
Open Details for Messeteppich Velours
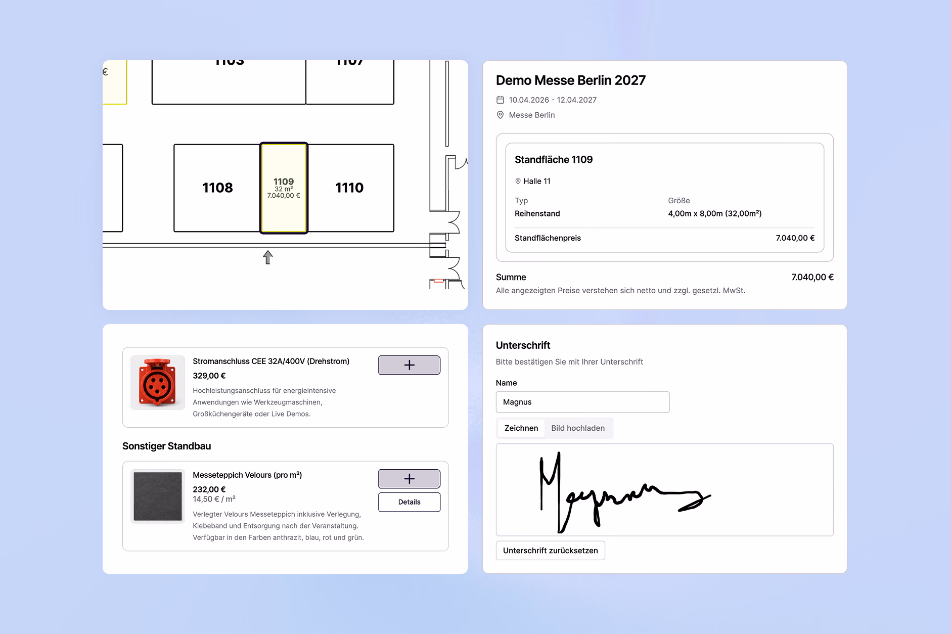(x=409, y=502)
